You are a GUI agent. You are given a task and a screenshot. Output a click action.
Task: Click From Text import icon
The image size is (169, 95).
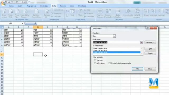click(x=17, y=13)
